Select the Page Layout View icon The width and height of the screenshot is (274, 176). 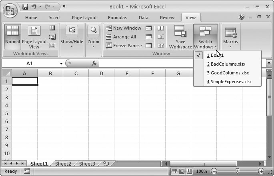click(34, 31)
